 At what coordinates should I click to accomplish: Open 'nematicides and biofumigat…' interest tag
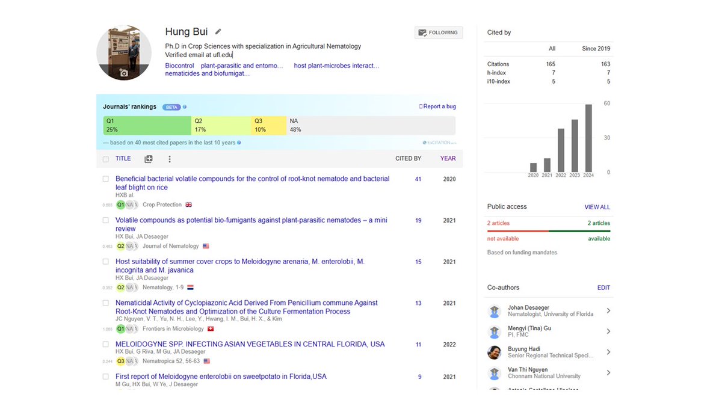tap(207, 73)
